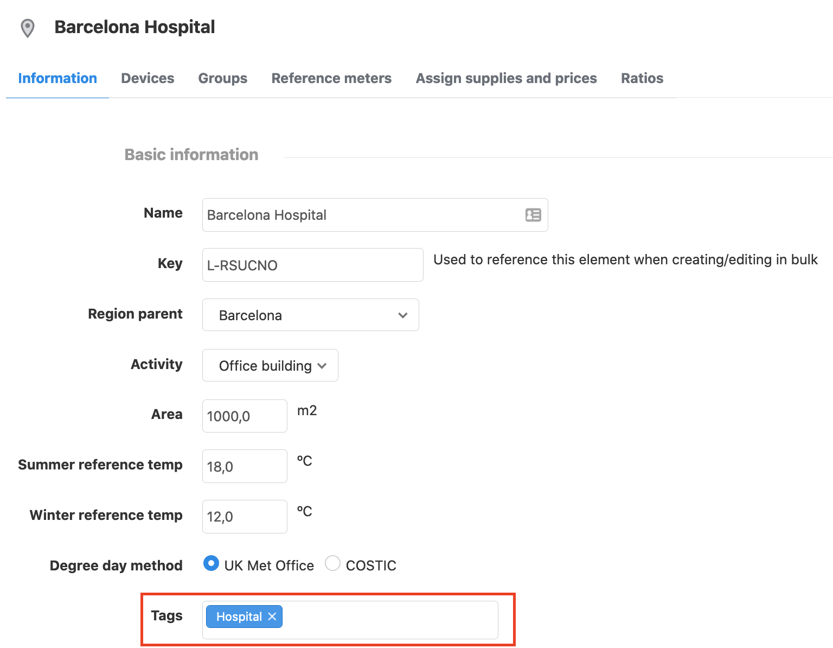Choose COSTIC degree day method

point(332,563)
